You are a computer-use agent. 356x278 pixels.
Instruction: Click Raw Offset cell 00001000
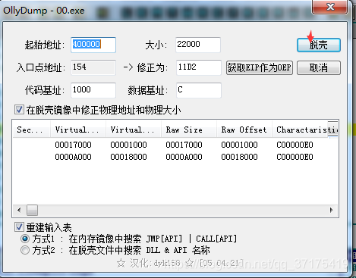click(x=239, y=145)
